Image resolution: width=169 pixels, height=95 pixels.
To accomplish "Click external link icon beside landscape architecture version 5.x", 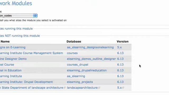I will 123,88.
